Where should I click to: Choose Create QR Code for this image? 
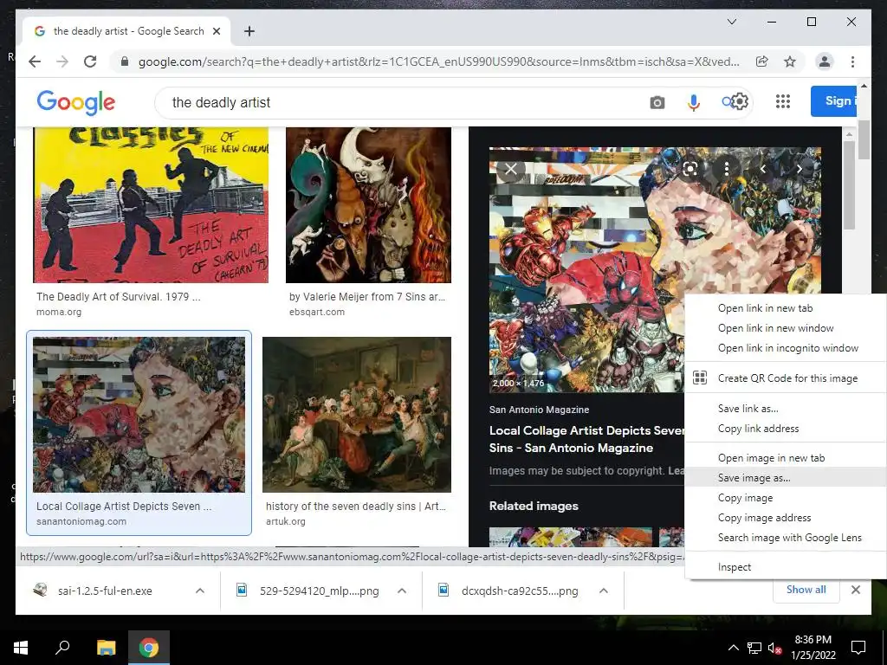point(785,378)
